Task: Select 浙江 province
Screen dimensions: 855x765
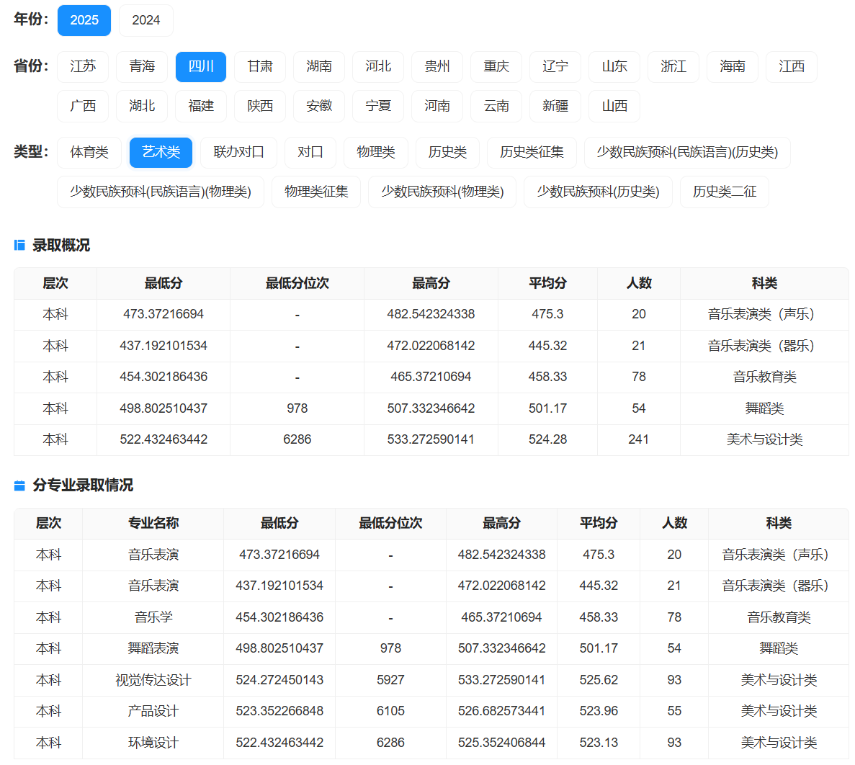Action: pos(673,66)
